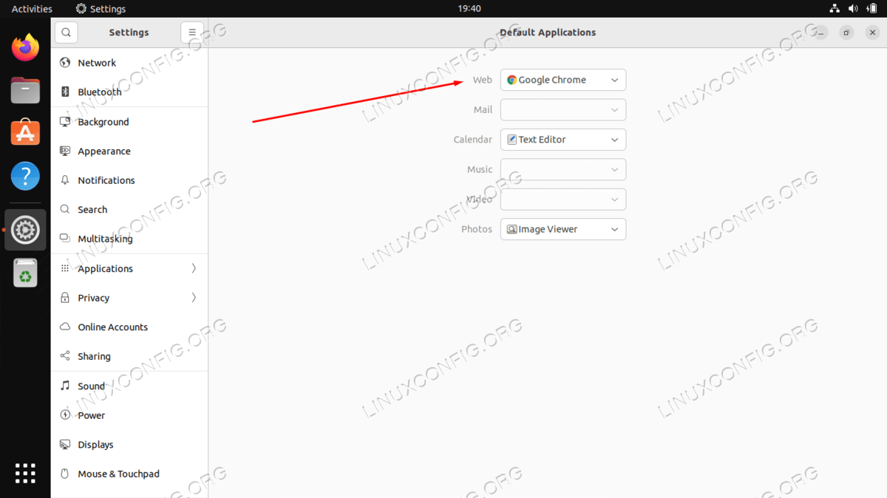This screenshot has width=887, height=498.
Task: Expand the Privacy submenu chevron
Action: coord(194,298)
